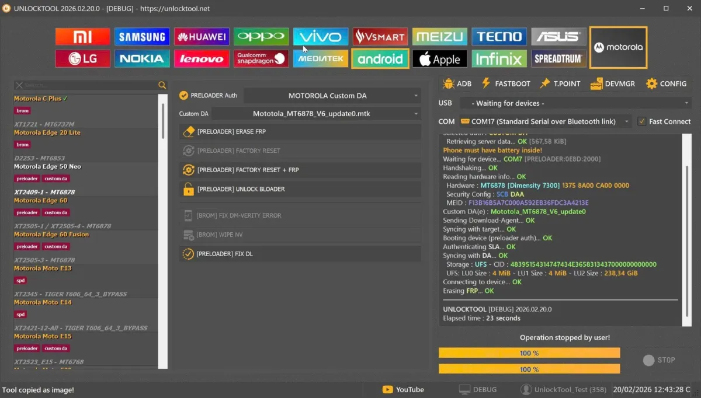
Task: Select the Lenovo brand tile
Action: tap(202, 58)
